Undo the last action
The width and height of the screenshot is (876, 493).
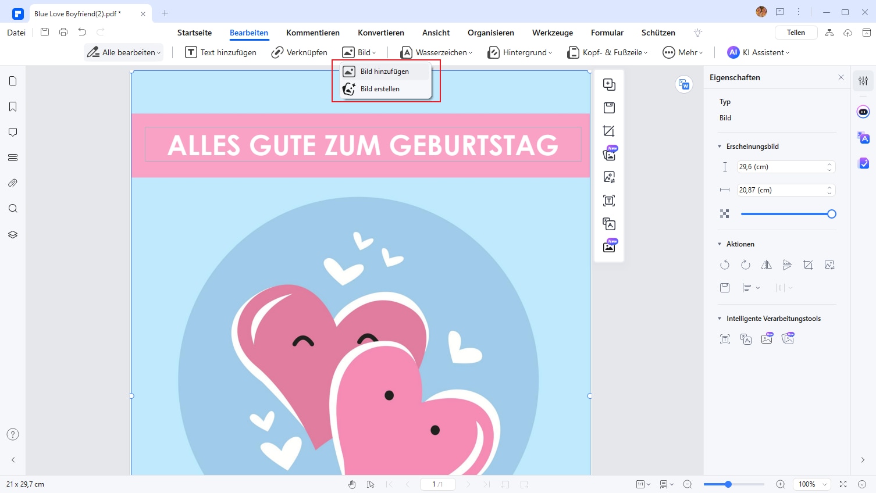click(x=82, y=33)
